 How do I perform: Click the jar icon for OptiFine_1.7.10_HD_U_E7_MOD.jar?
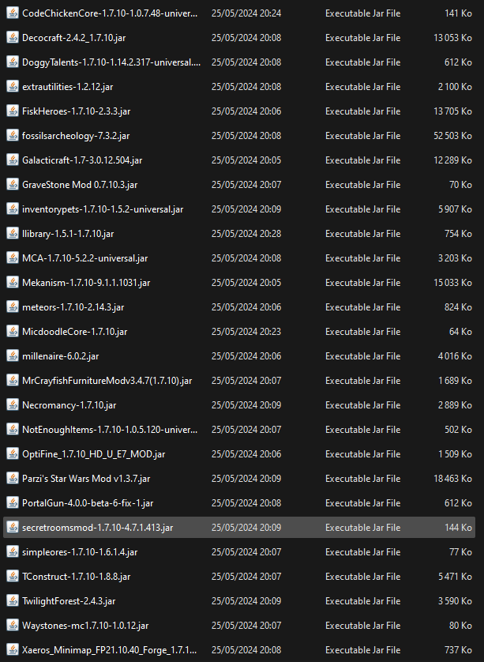coord(13,454)
